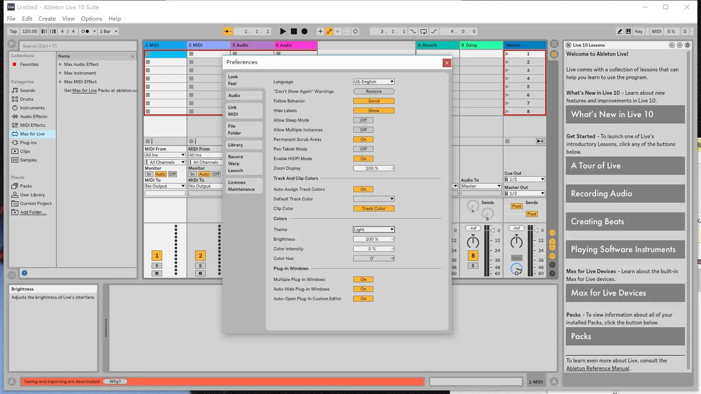This screenshot has width=701, height=394.
Task: Start playback with the Play button
Action: 283,31
